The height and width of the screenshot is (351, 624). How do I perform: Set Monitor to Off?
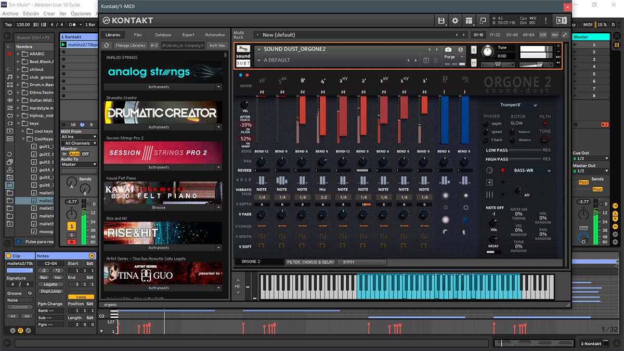point(85,154)
